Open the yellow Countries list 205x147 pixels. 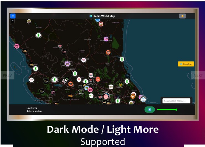coord(186,64)
